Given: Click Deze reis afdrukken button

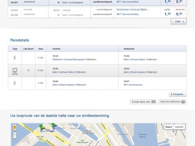Looking at the screenshot, I should pos(172,102).
